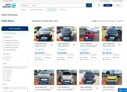The image size is (127, 92).
Task: Open the Kategori dropdown in search bar
Action: click(26, 5)
